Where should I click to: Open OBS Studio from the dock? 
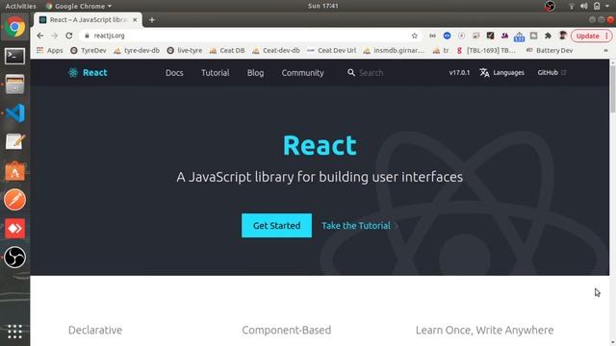15,258
